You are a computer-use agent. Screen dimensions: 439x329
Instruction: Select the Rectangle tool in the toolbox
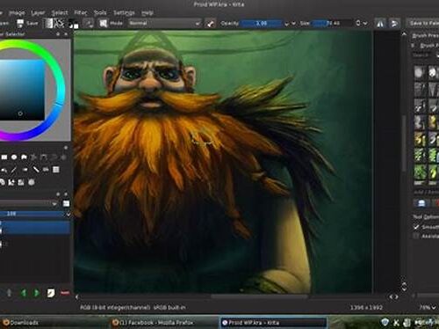[4, 157]
